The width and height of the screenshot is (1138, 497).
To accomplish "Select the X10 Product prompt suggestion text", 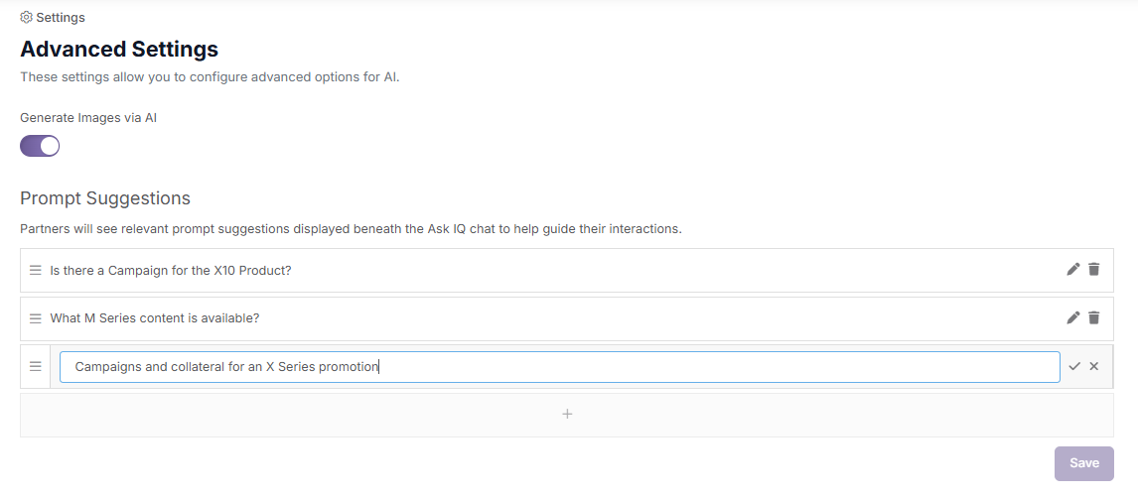I will pos(170,270).
